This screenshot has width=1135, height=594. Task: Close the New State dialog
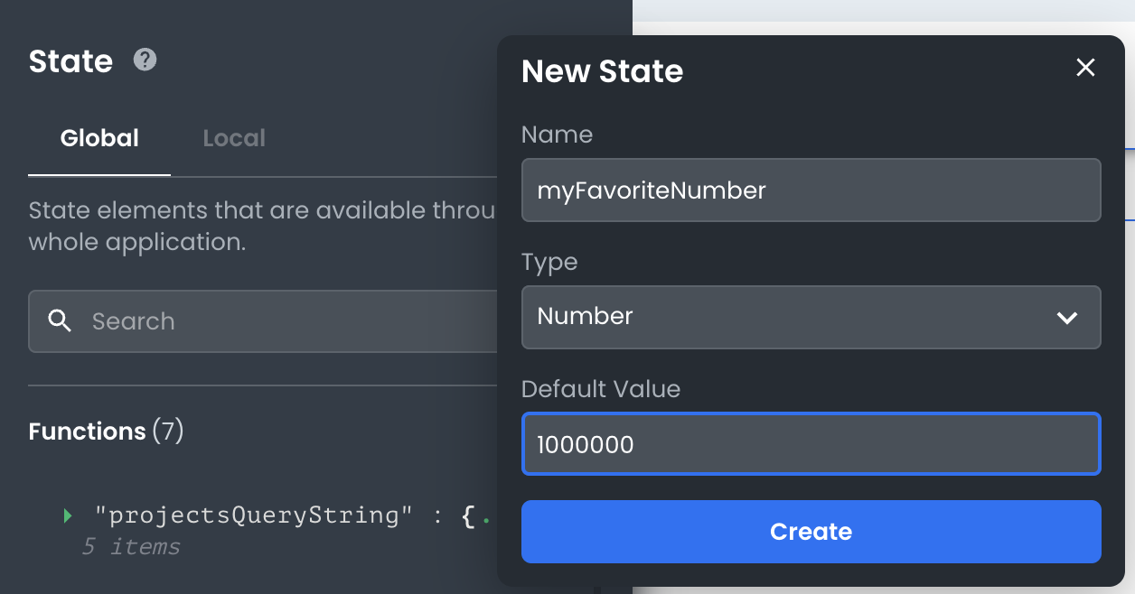[x=1085, y=68]
